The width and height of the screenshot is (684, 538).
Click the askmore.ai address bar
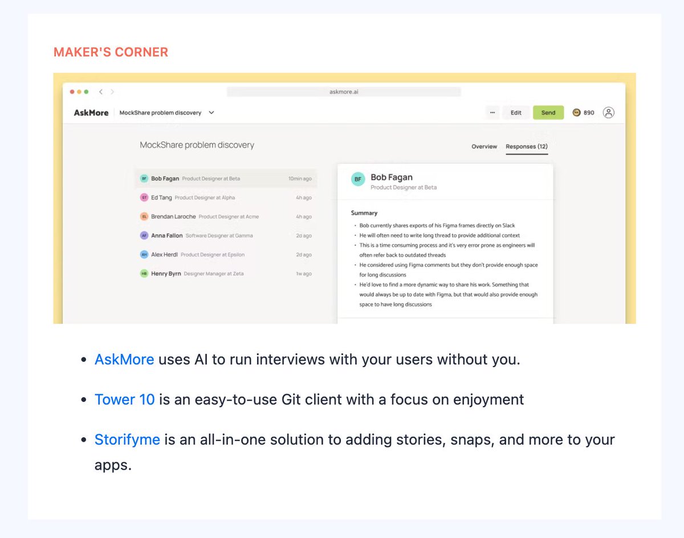(344, 92)
